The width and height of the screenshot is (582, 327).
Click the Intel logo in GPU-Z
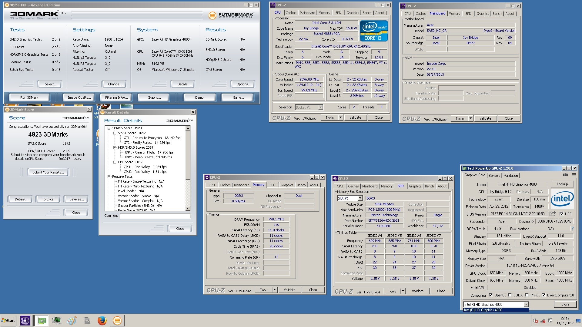click(x=562, y=199)
